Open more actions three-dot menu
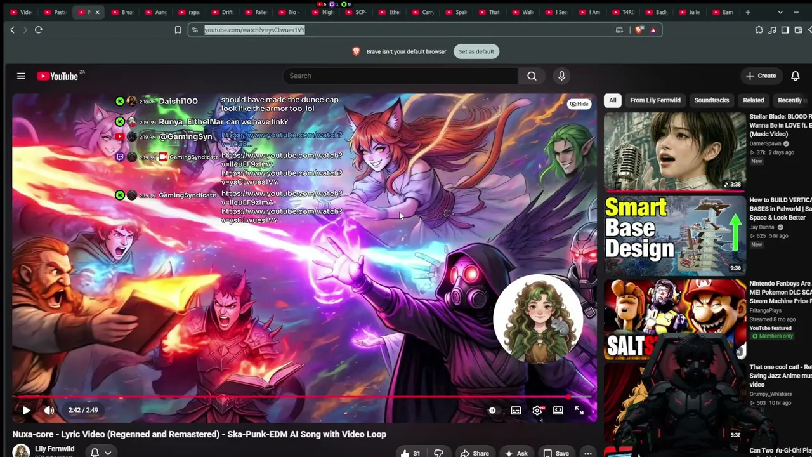812x457 pixels. (588, 453)
